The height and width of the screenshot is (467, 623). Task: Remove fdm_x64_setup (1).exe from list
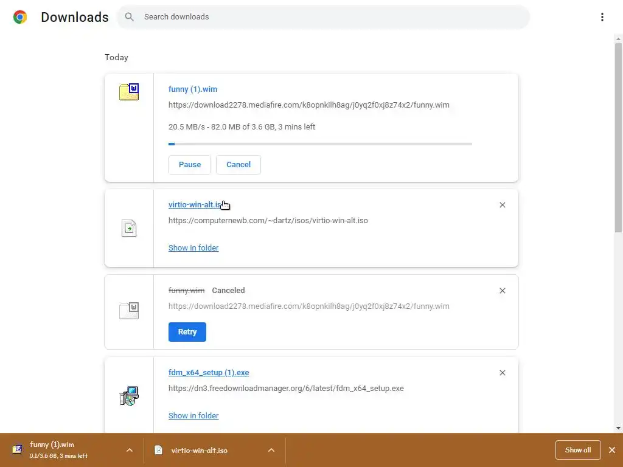(x=502, y=373)
